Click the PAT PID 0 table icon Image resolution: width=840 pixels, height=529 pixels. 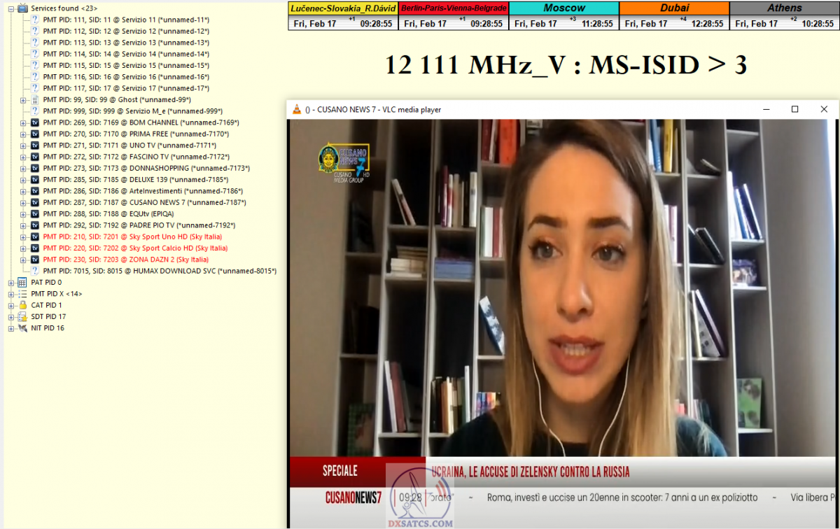point(22,282)
